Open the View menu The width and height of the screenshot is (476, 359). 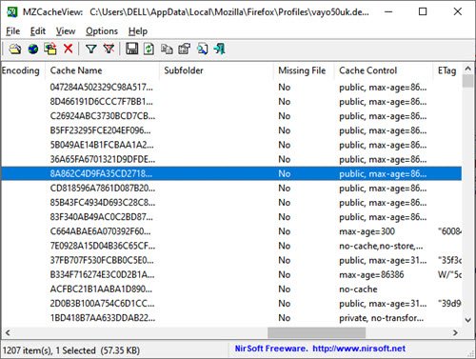[66, 31]
